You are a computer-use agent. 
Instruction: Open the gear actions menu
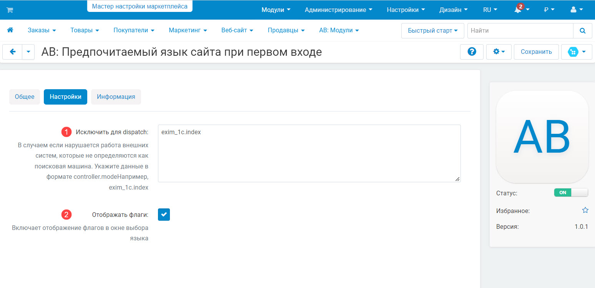[499, 52]
